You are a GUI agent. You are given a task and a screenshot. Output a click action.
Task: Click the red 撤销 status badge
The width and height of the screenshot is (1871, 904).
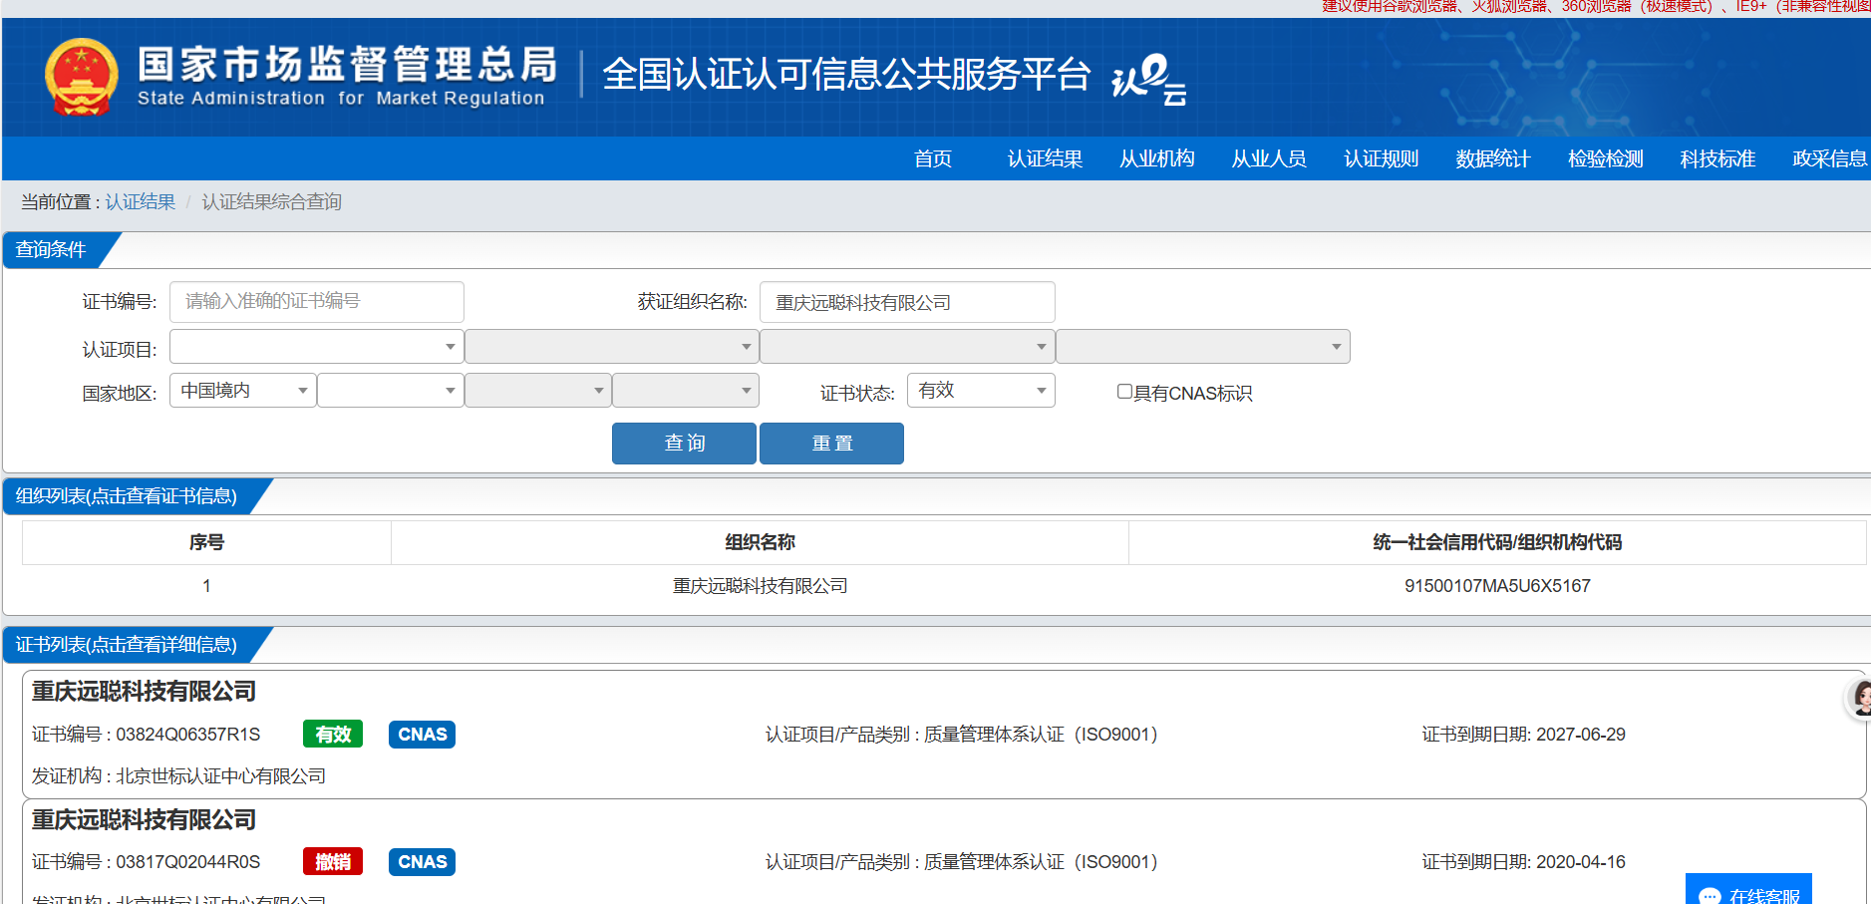[x=333, y=862]
